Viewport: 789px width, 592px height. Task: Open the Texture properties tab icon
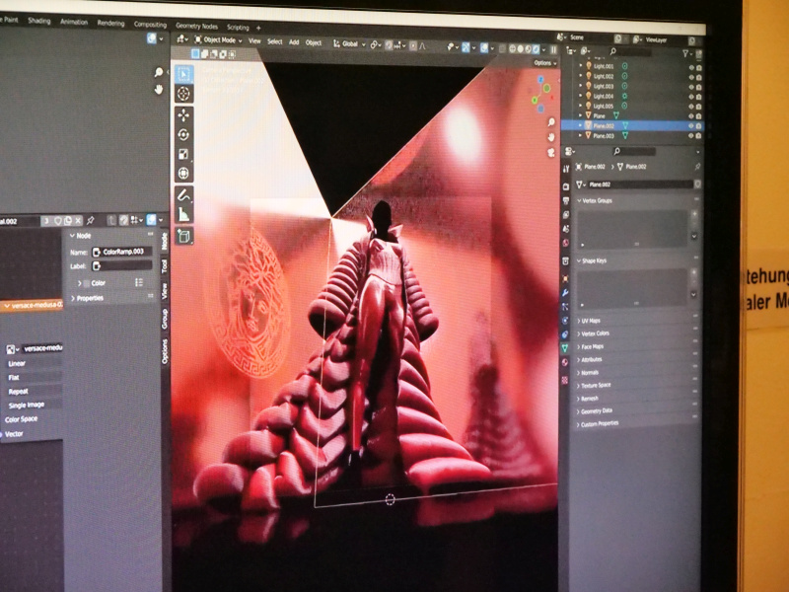tap(565, 380)
